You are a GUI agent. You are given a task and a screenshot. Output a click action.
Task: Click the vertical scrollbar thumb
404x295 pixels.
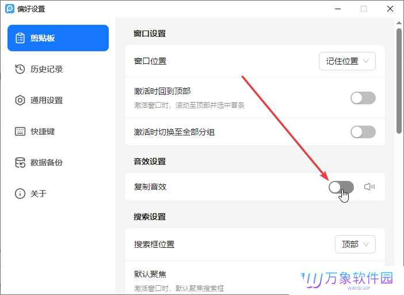click(399, 81)
